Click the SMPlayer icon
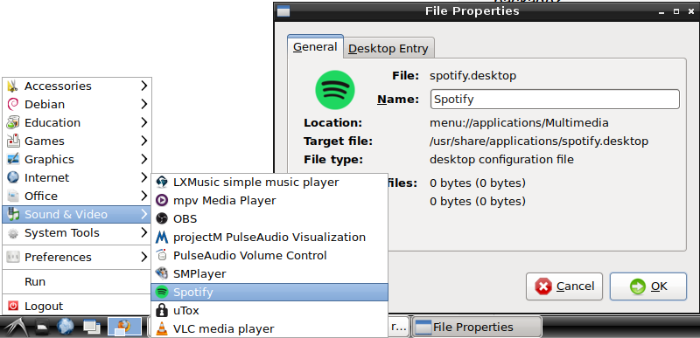This screenshot has width=700, height=338. 161,273
